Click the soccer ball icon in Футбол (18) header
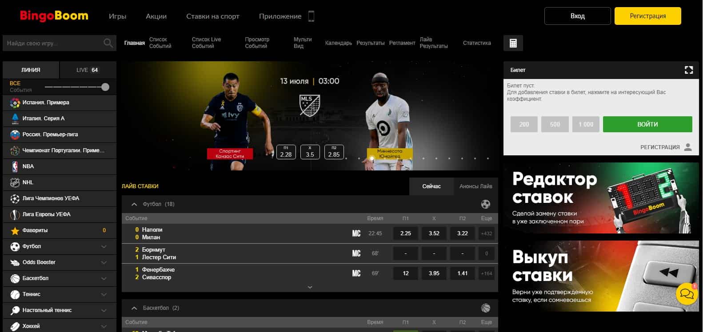This screenshot has width=703, height=332. click(x=486, y=204)
